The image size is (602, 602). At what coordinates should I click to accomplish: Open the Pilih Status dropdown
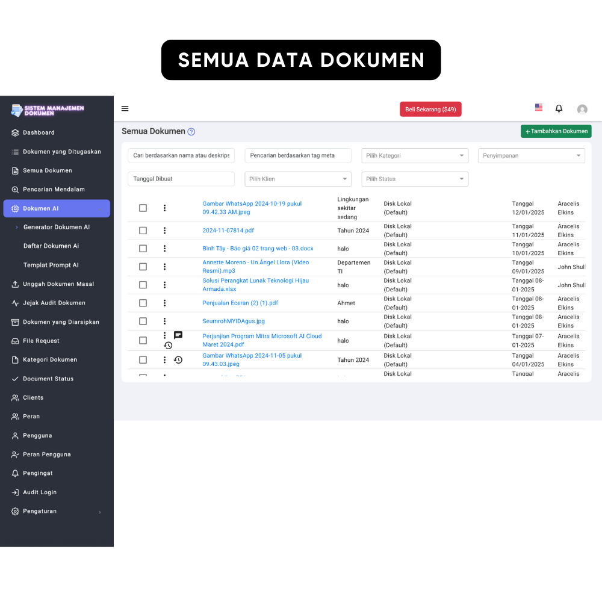[x=415, y=179]
